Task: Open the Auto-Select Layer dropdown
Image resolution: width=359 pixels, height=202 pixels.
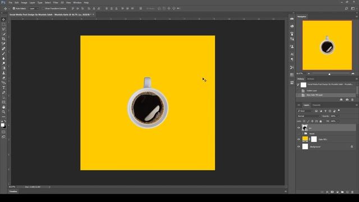Action: (34, 8)
